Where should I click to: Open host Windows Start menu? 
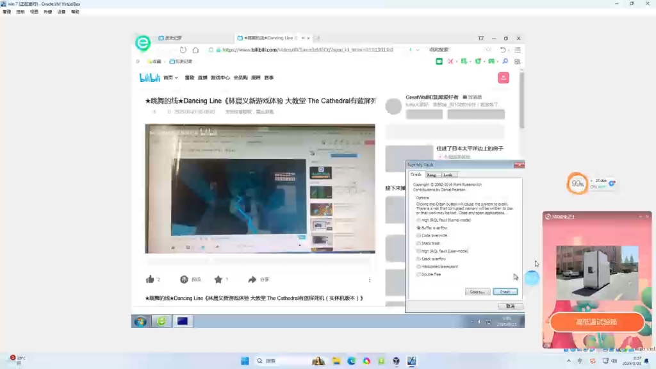click(x=245, y=361)
